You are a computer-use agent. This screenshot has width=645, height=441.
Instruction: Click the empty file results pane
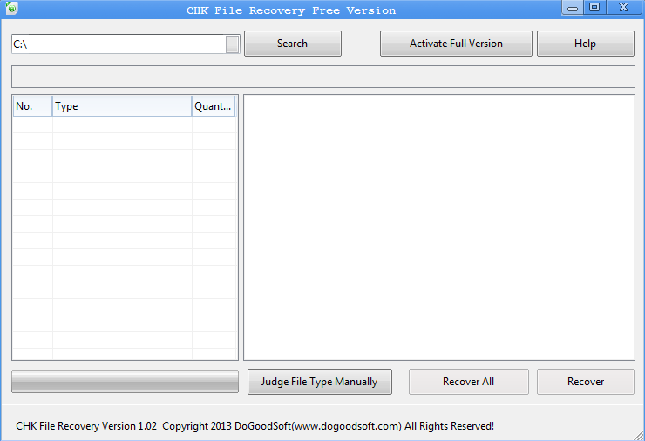[438, 227]
